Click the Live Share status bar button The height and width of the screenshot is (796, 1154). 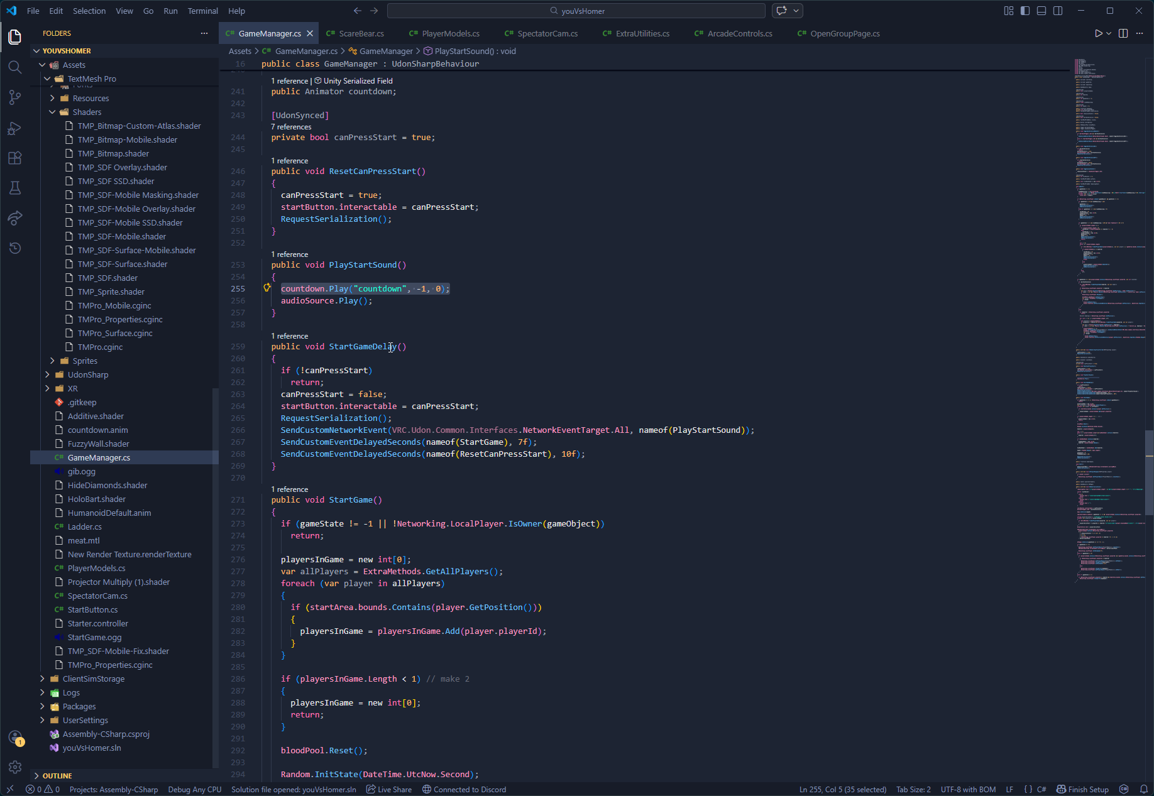click(389, 789)
